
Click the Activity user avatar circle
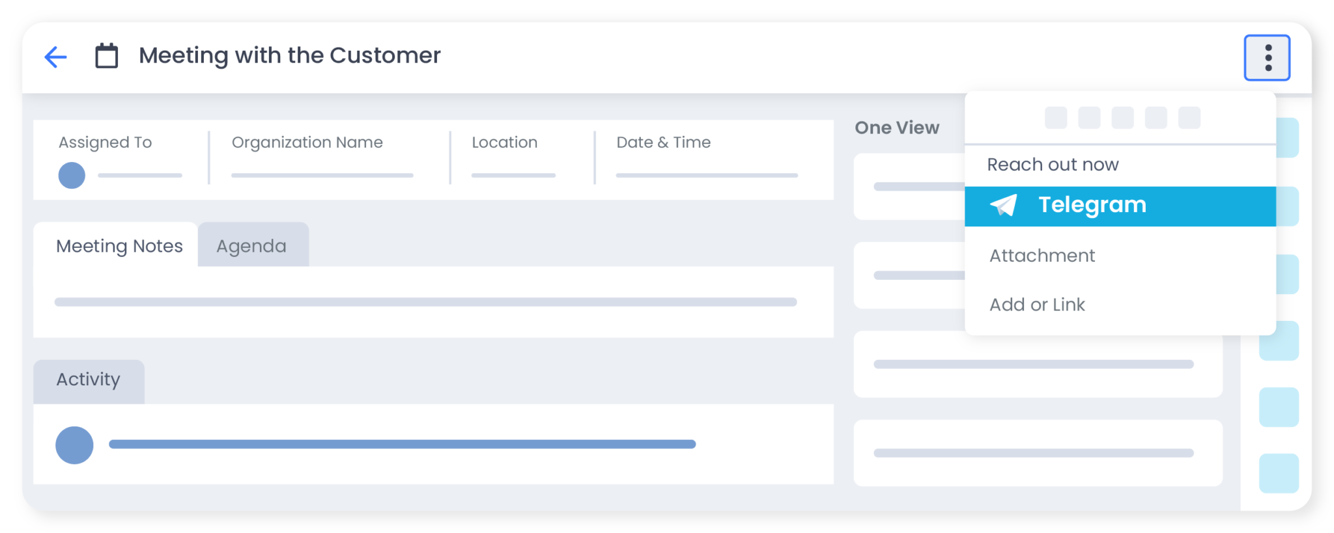74,445
